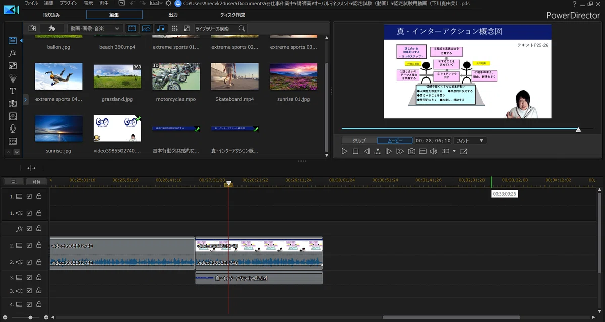The width and height of the screenshot is (605, 322).
Task: Open the Particle Room in sidebar
Action: tap(13, 78)
